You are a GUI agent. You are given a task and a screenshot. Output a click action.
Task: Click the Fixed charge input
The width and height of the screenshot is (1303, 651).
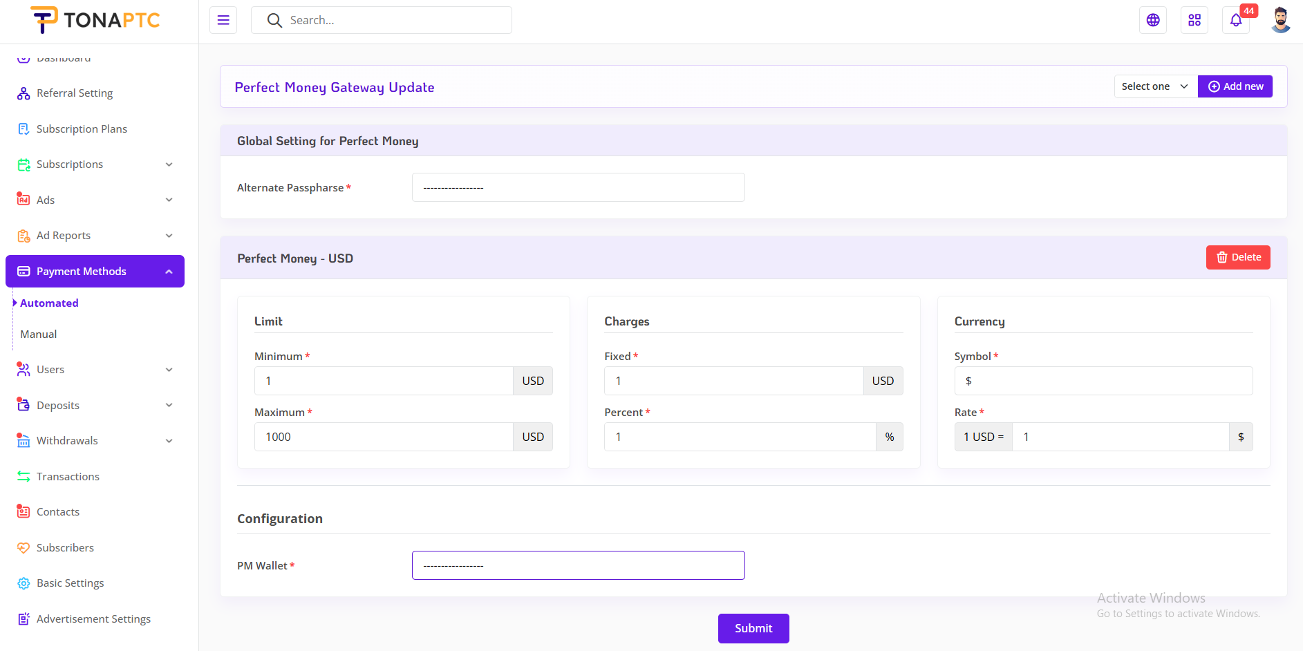[733, 381]
